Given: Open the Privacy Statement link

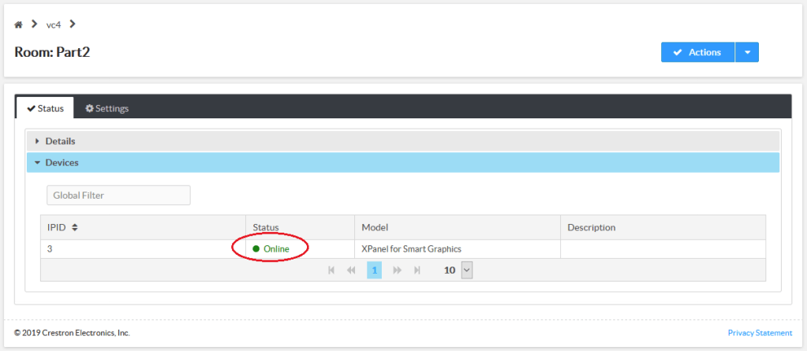Looking at the screenshot, I should click(760, 333).
